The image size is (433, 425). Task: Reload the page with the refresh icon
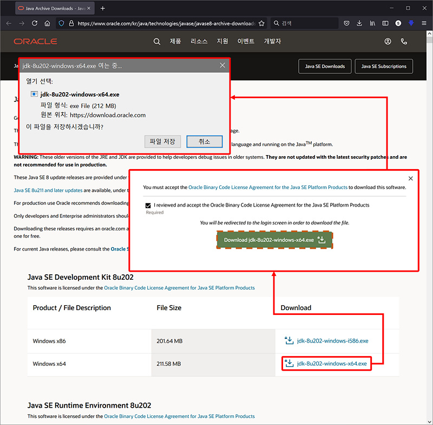pyautogui.click(x=35, y=23)
